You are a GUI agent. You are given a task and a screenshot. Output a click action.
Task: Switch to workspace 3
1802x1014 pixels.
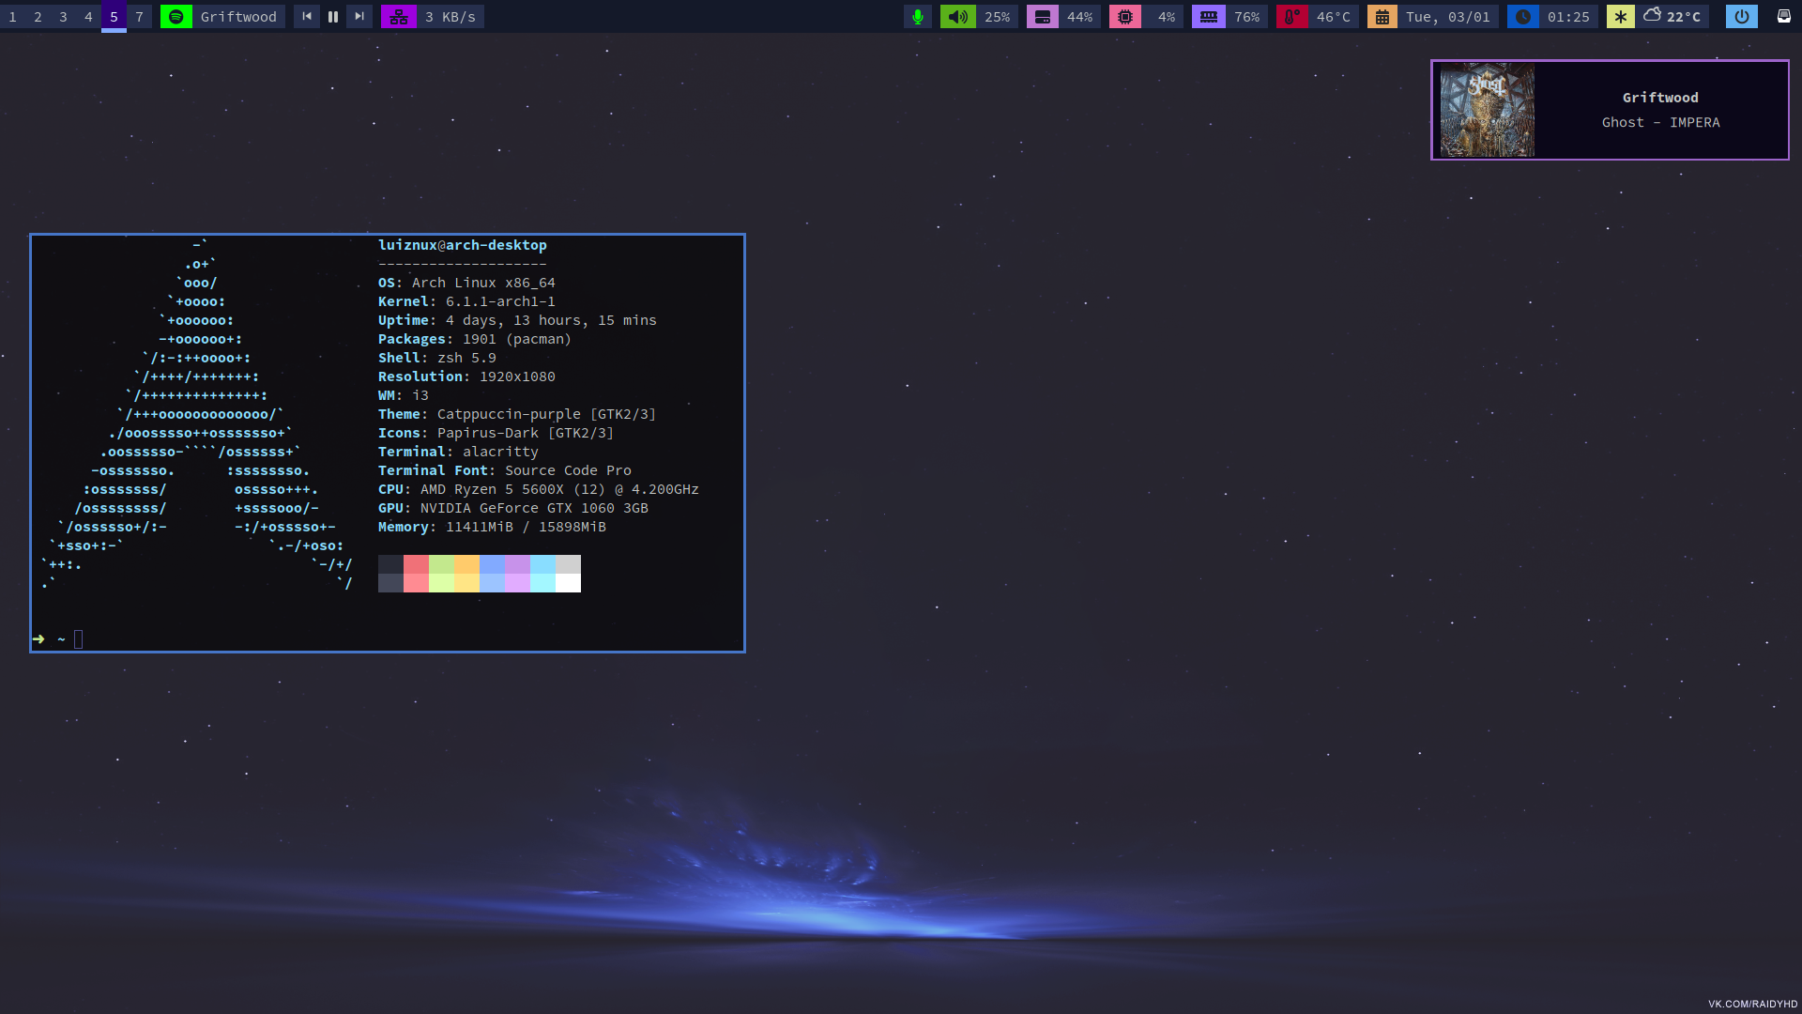click(63, 17)
